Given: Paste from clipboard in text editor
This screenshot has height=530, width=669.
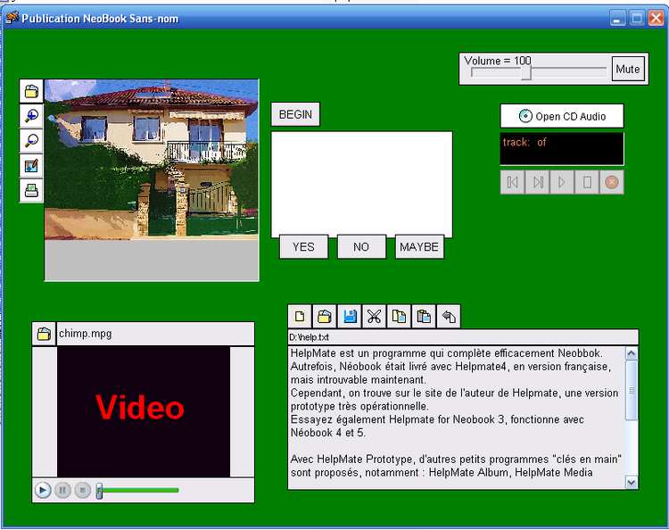Looking at the screenshot, I should [424, 316].
